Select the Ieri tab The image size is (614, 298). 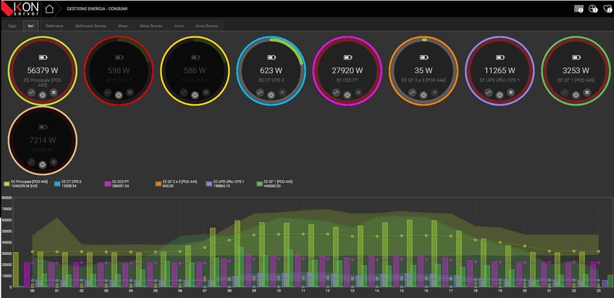click(30, 26)
